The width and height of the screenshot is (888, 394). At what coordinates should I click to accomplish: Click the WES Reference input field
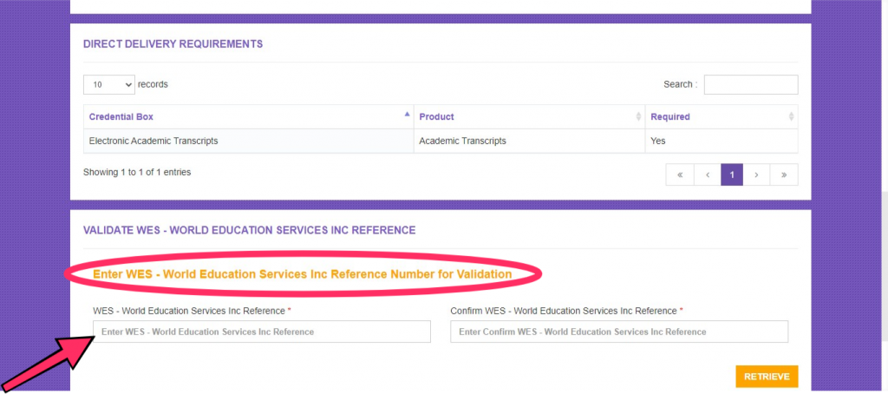(x=262, y=332)
